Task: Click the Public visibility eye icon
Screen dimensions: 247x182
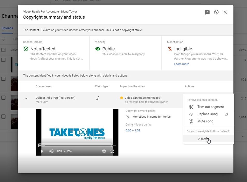Action: coord(98,49)
